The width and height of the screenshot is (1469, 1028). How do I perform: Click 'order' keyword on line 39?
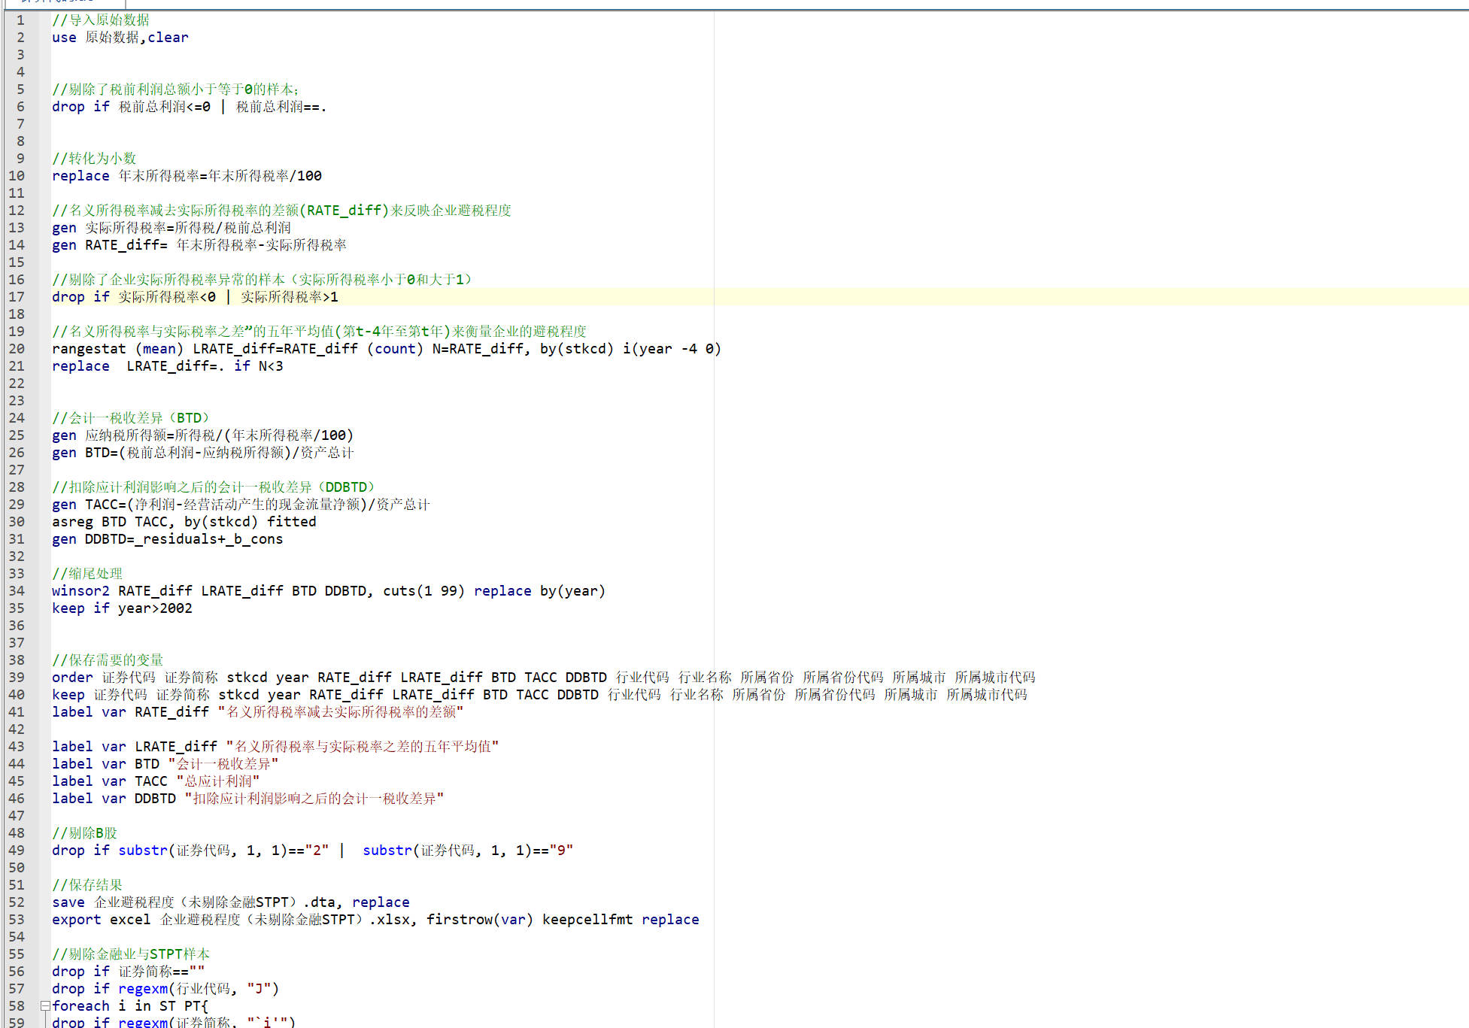(x=72, y=678)
